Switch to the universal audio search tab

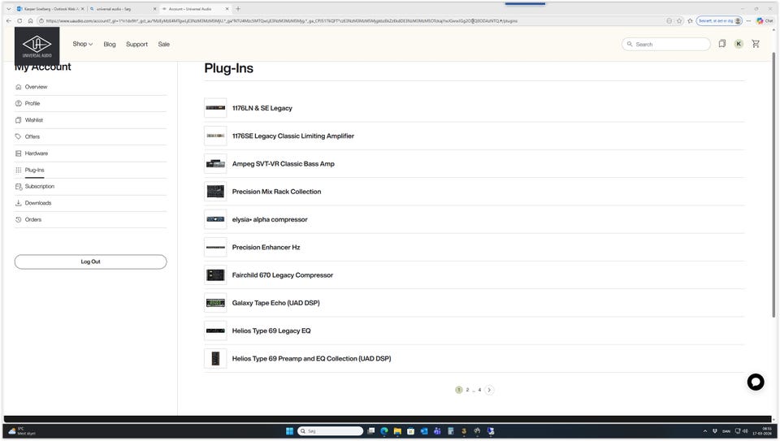[x=122, y=9]
